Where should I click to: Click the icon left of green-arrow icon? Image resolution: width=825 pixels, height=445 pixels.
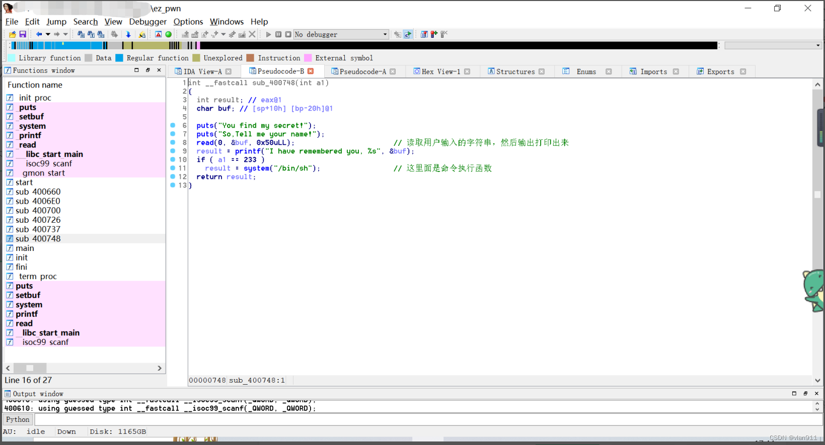click(398, 34)
